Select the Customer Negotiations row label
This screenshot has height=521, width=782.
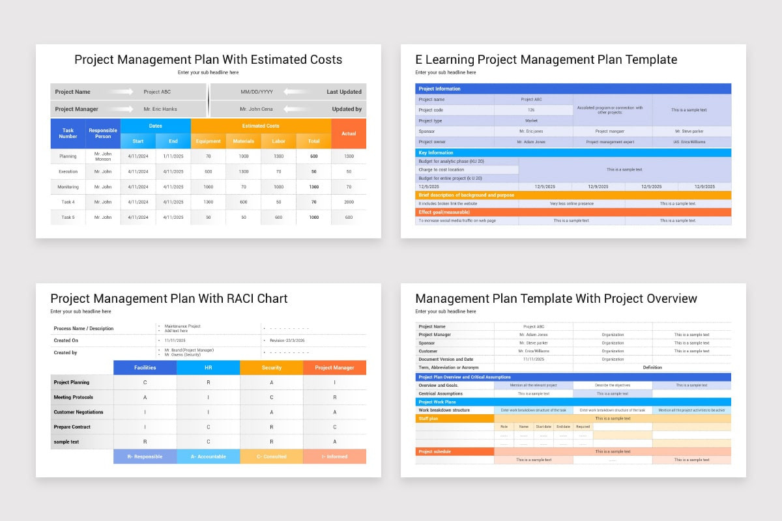click(78, 412)
